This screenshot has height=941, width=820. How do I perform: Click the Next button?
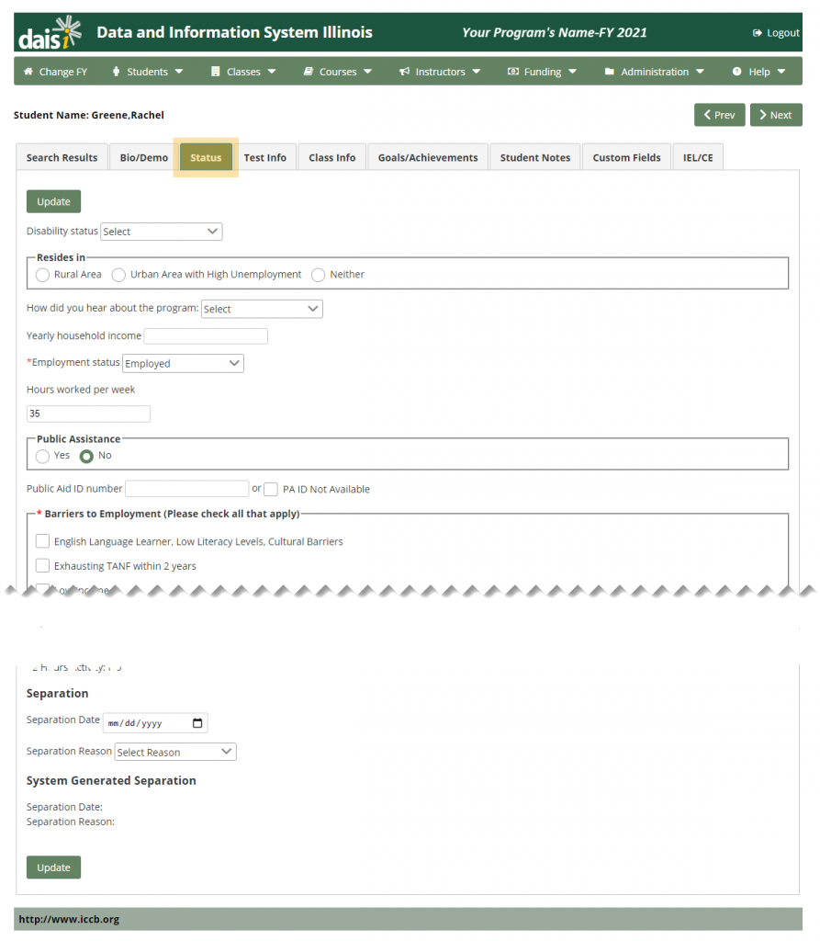tap(775, 115)
